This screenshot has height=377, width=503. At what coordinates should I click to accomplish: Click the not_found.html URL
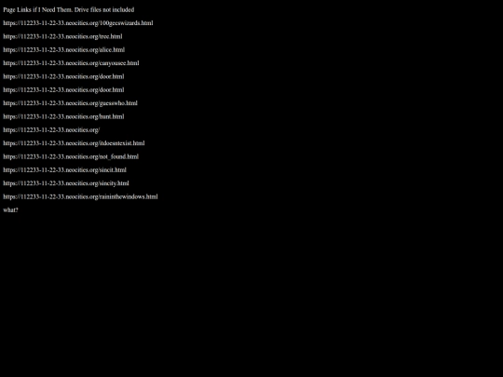(x=71, y=156)
